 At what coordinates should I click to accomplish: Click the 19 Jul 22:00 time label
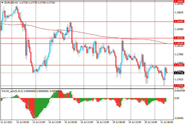(x=135, y=122)
